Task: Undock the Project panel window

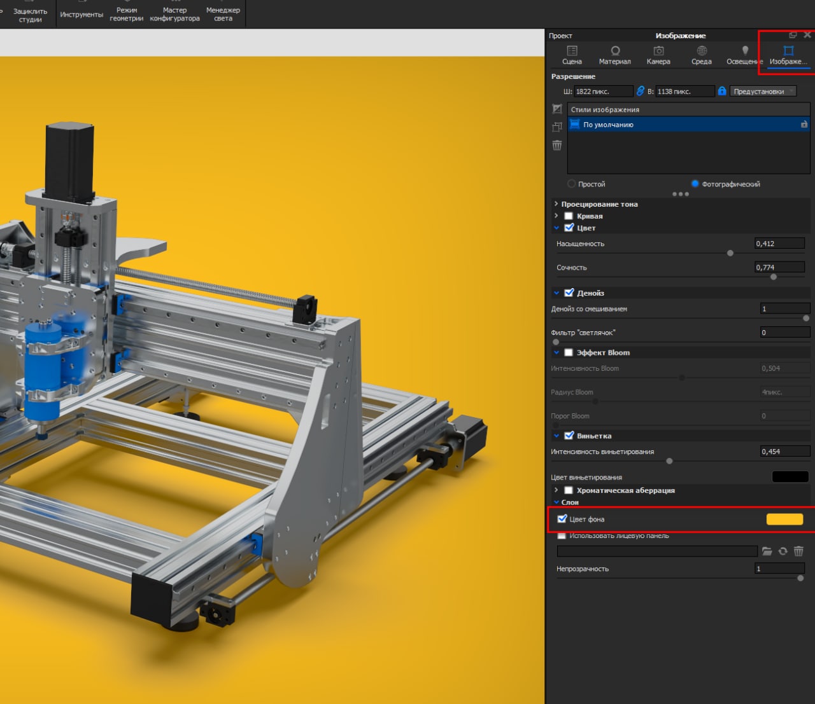Action: coord(793,35)
